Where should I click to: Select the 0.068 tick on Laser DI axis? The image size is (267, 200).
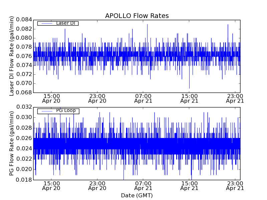tap(24, 93)
